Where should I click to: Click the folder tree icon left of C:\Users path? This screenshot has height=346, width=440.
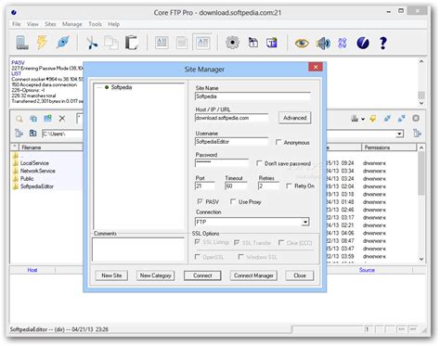point(19,134)
